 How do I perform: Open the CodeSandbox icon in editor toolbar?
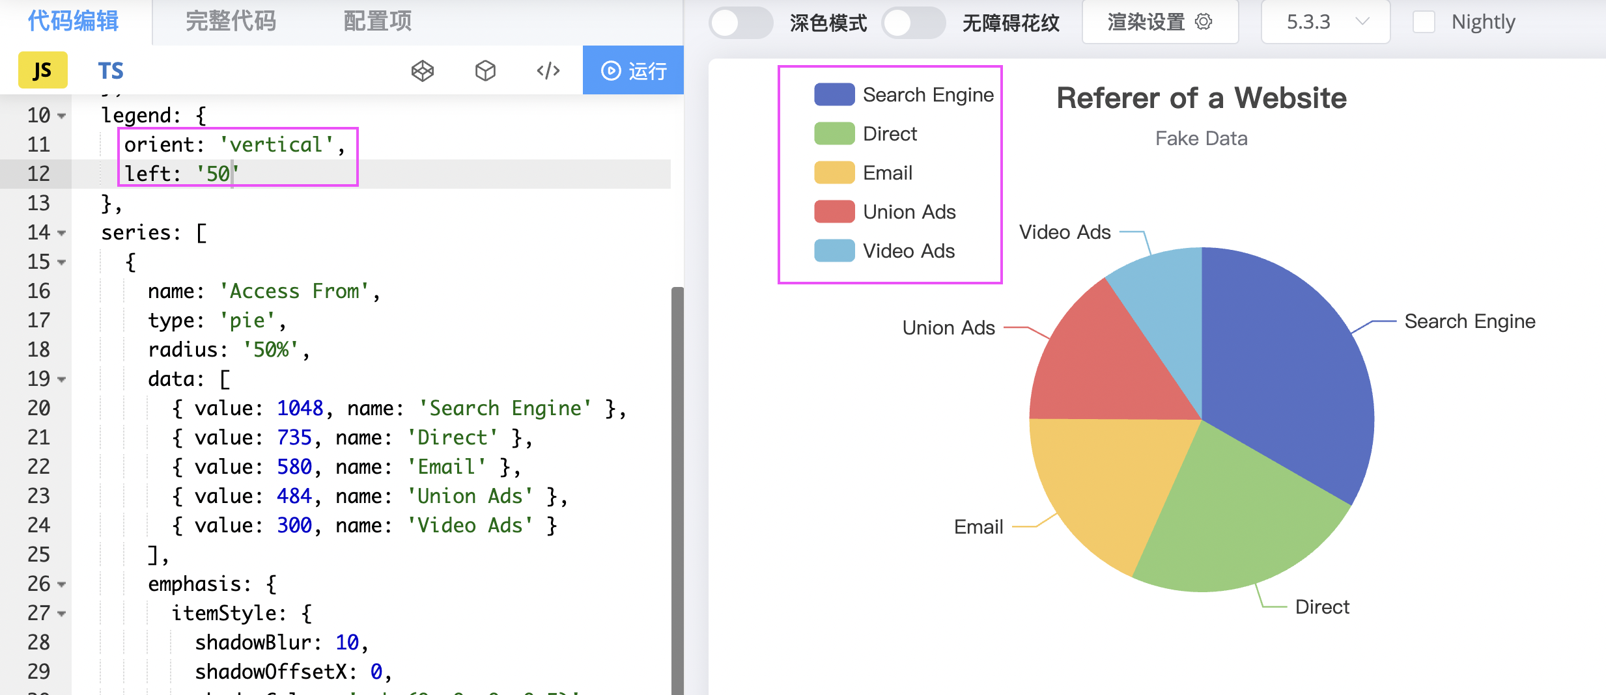pyautogui.click(x=423, y=70)
